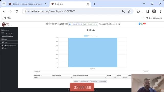Sort by 'Количество товаров' column header

[x=56, y=75]
